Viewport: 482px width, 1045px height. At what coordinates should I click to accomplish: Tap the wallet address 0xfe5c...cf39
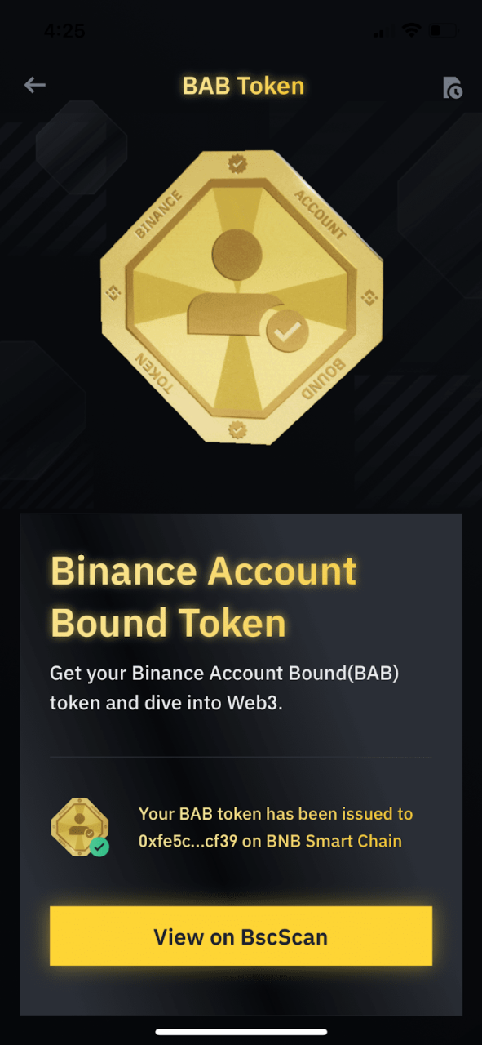[x=188, y=841]
